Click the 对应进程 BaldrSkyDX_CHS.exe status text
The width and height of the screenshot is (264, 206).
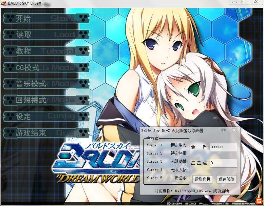(x=192, y=191)
